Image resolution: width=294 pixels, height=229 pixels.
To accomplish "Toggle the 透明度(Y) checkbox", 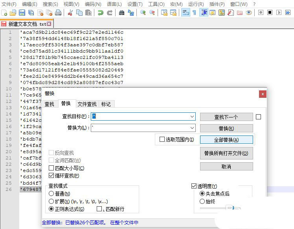I will pos(194,186).
